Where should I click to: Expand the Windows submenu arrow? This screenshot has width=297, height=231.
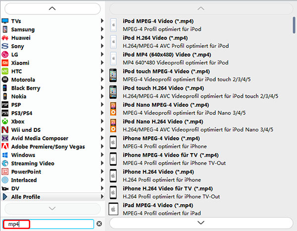[102, 155]
